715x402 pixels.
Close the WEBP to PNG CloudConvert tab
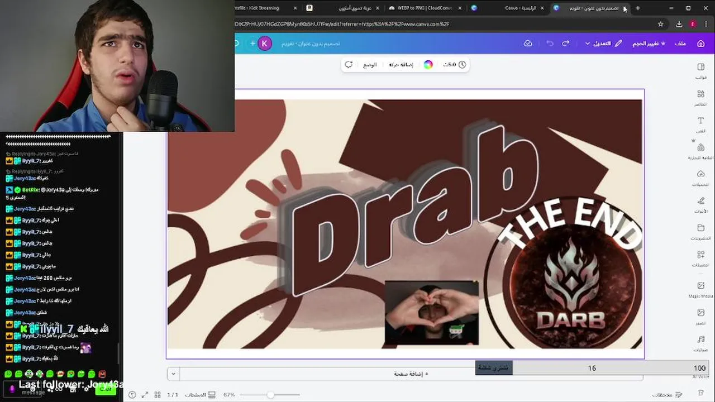(460, 8)
